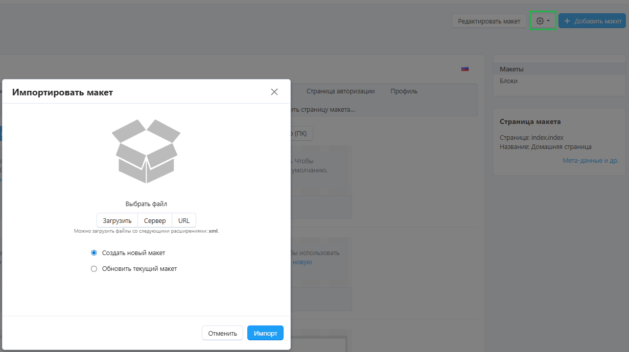This screenshot has width=629, height=352.
Task: Pick the Сервер file source option
Action: point(155,220)
